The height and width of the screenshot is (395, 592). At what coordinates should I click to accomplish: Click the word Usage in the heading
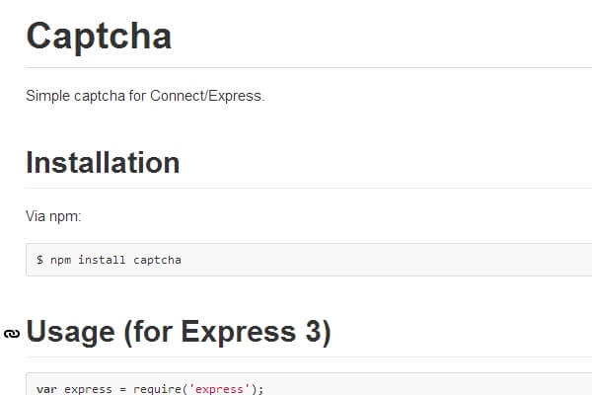[69, 332]
